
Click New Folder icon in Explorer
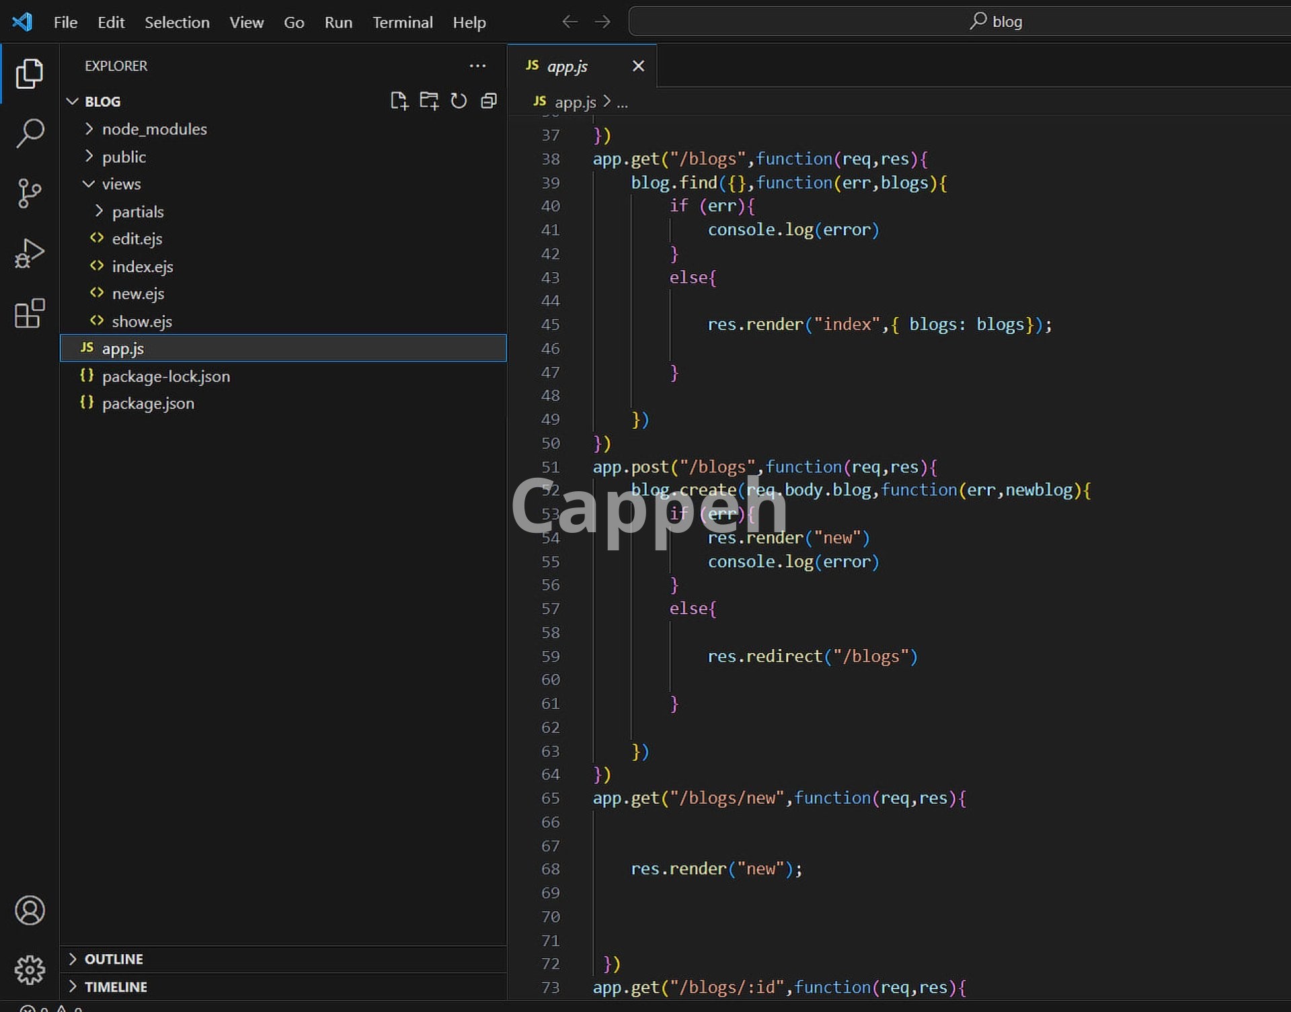429,101
